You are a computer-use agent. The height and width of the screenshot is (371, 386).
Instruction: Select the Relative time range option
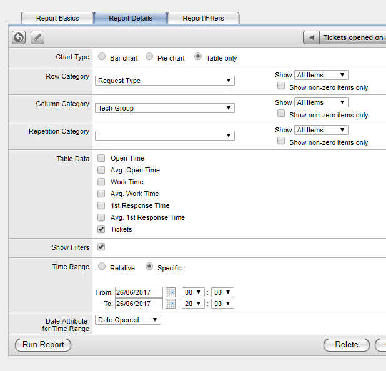102,266
